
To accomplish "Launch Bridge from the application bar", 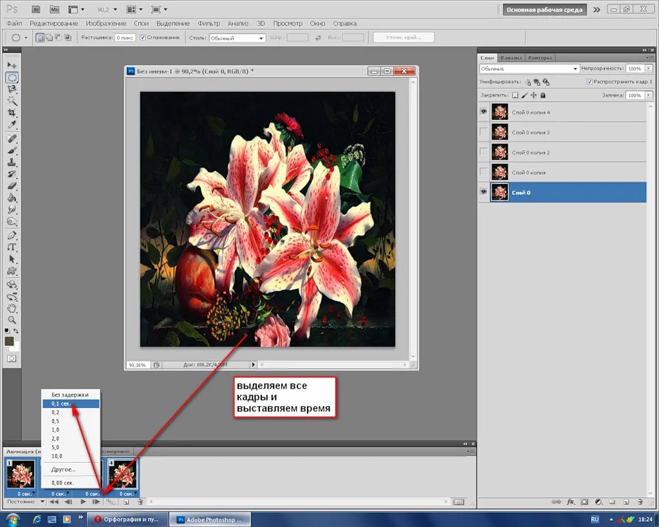I will click(36, 9).
